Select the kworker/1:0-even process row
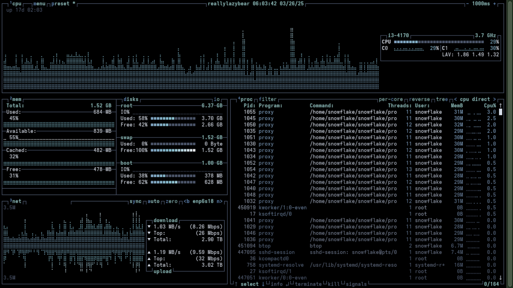513x288 pixels. pos(367,208)
